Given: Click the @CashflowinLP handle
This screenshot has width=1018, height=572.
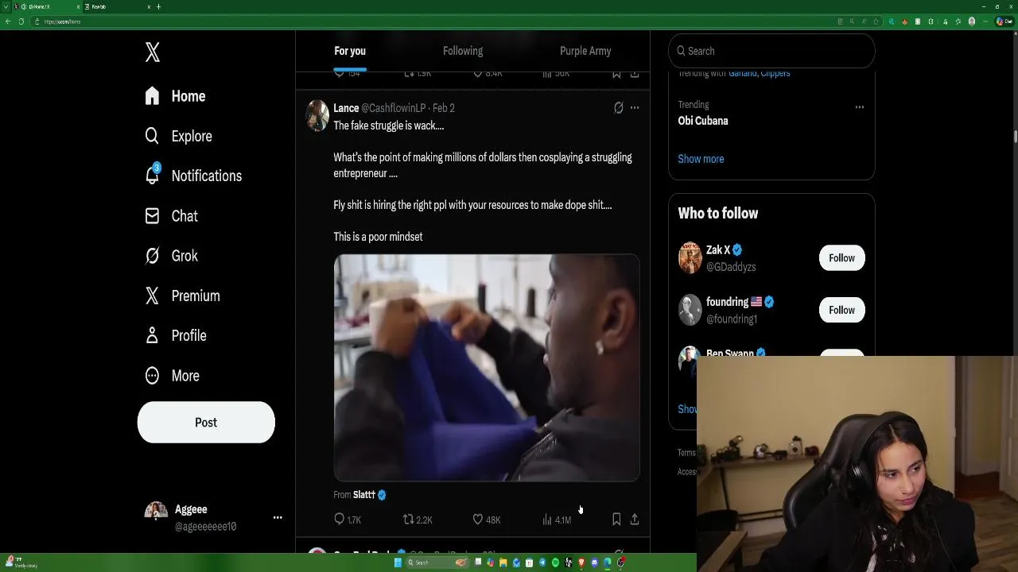Looking at the screenshot, I should pos(394,108).
